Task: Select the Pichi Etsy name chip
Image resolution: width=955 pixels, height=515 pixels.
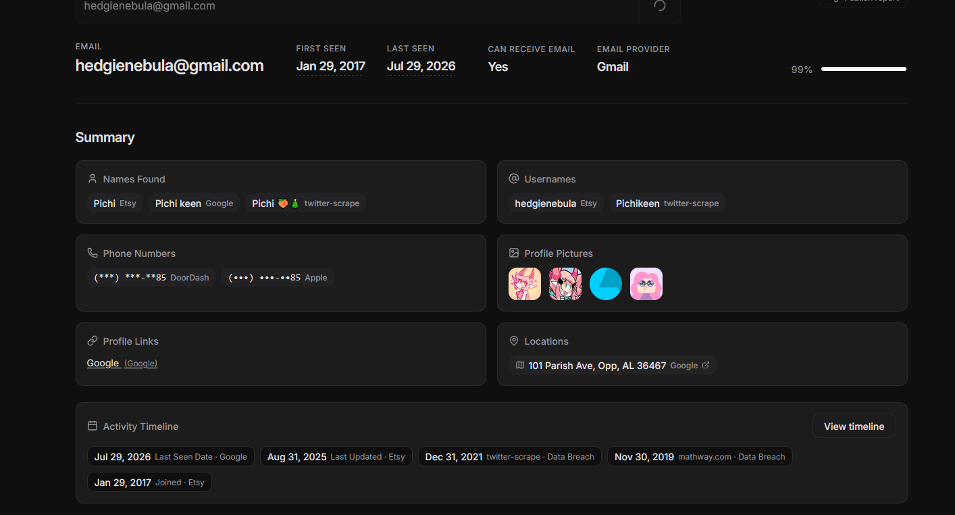Action: point(115,203)
